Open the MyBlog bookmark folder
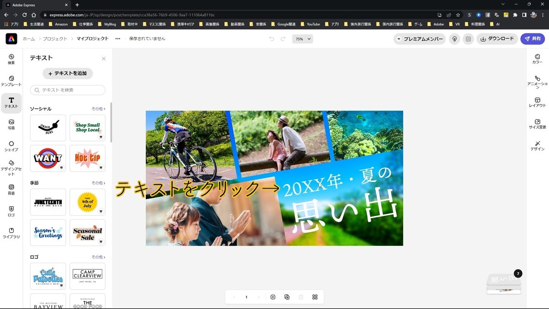This screenshot has height=309, width=549. [x=107, y=24]
